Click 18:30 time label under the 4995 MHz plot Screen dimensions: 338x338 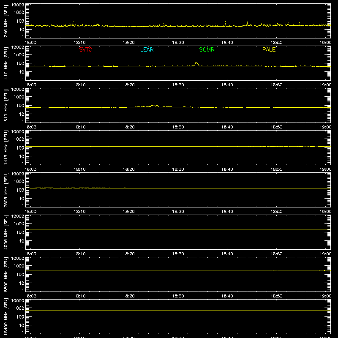pyautogui.click(x=178, y=254)
